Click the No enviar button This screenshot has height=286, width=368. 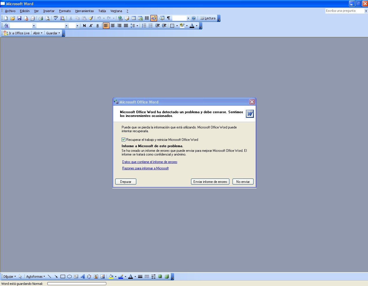(x=243, y=182)
